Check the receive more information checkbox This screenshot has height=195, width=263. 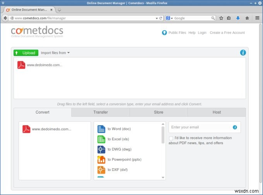[171, 138]
